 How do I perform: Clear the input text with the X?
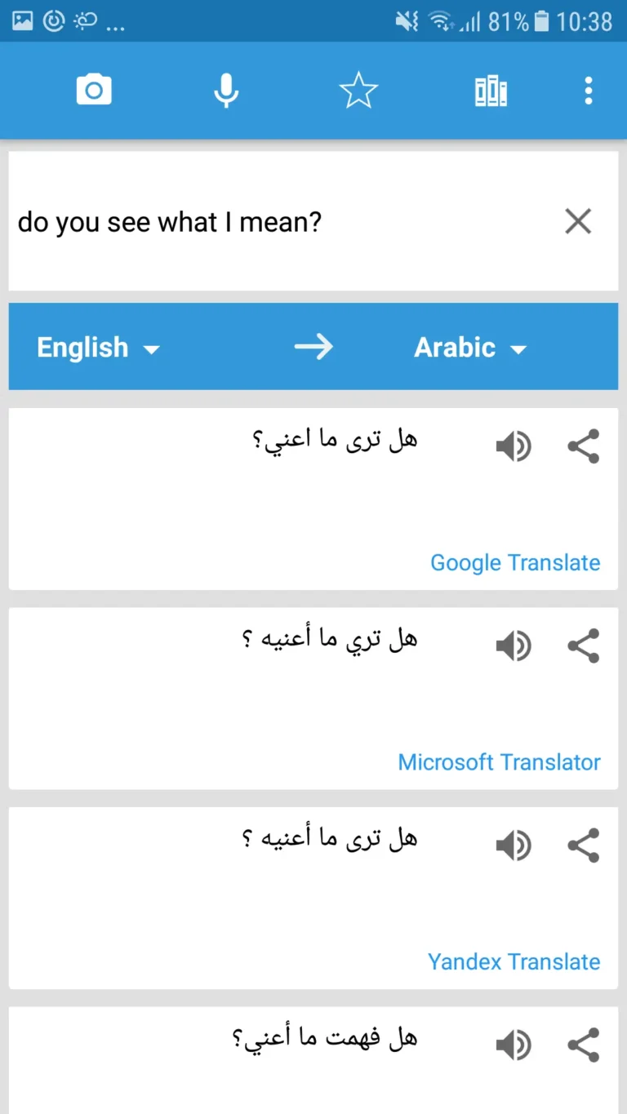[x=578, y=221]
